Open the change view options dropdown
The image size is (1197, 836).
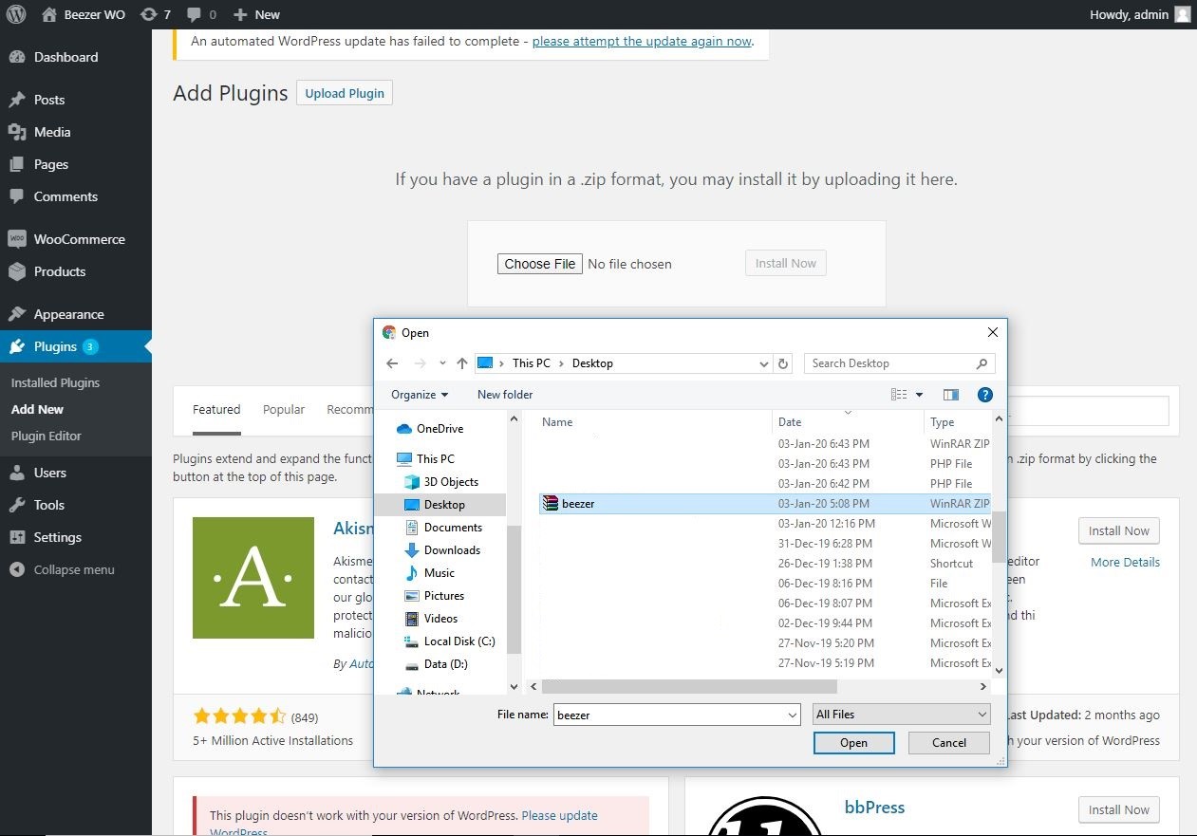tap(919, 395)
